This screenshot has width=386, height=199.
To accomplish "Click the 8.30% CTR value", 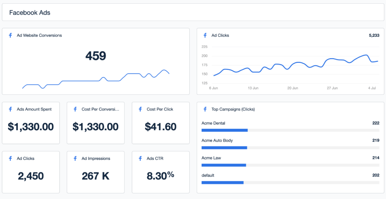I will click(161, 175).
